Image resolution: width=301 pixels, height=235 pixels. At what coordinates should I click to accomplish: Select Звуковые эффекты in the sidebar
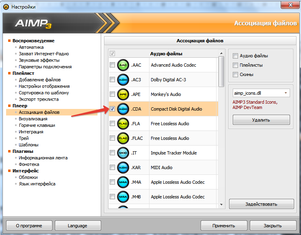click(x=39, y=60)
